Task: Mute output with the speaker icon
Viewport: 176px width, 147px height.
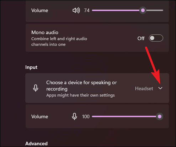Action: (x=76, y=10)
